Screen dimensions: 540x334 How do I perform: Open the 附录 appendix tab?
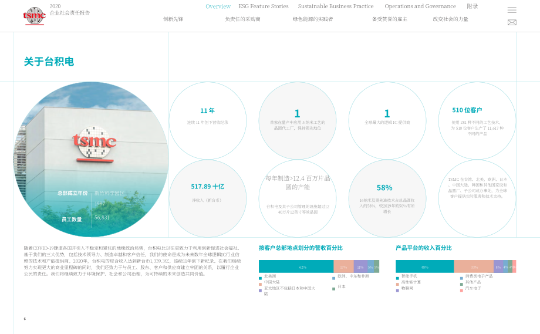(473, 6)
